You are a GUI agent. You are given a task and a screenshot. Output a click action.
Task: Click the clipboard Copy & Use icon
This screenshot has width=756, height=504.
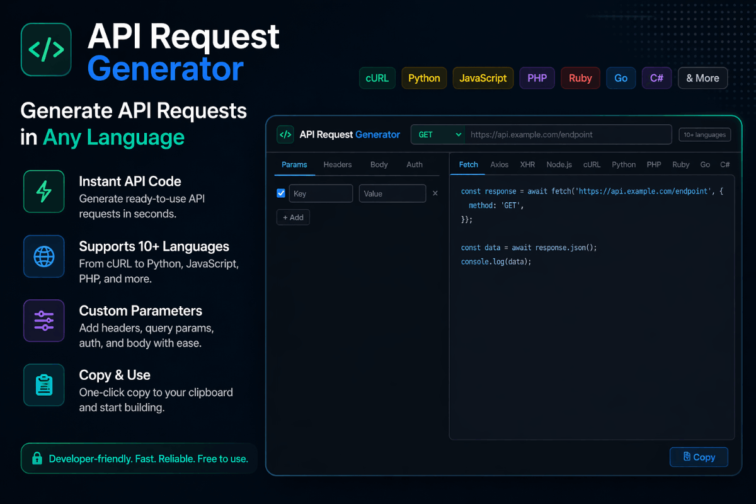(44, 385)
